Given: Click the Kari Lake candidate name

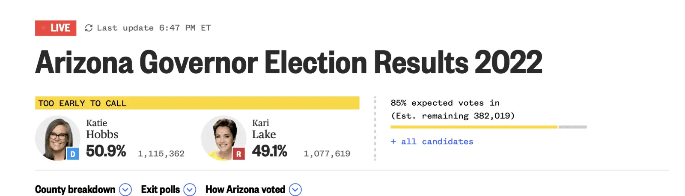Looking at the screenshot, I should point(264,129).
